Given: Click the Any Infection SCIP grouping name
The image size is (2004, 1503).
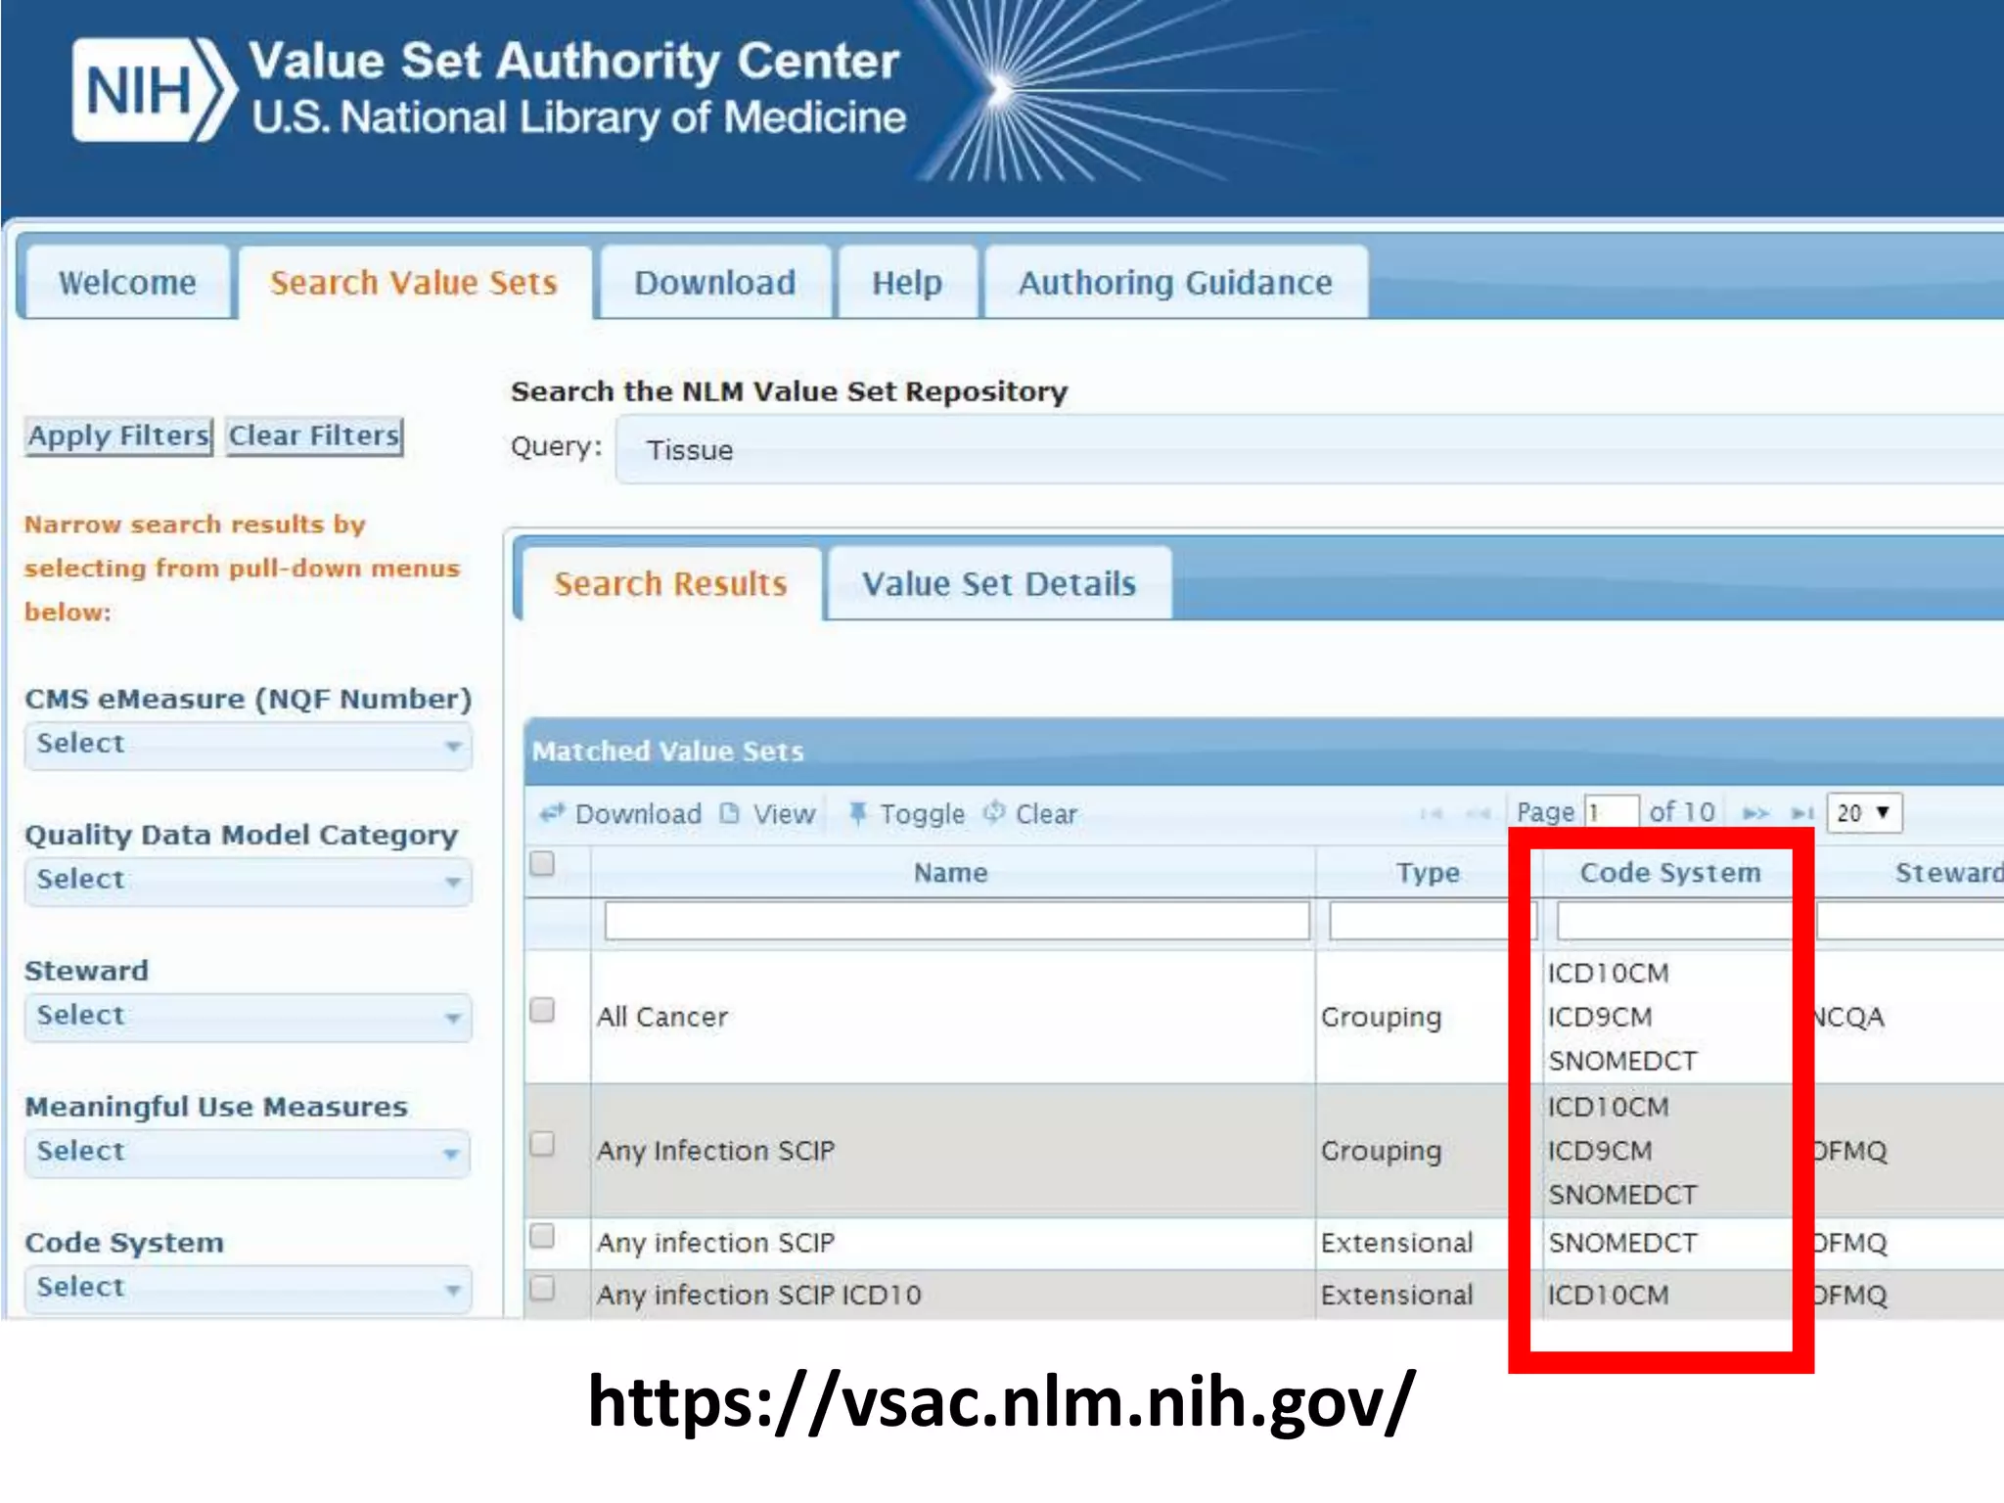Looking at the screenshot, I should 715,1151.
